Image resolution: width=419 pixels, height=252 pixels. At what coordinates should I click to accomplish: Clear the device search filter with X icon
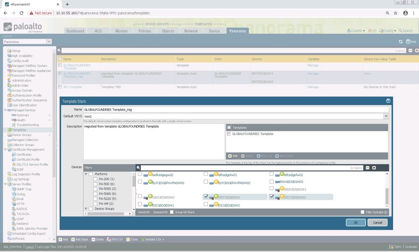click(374, 168)
